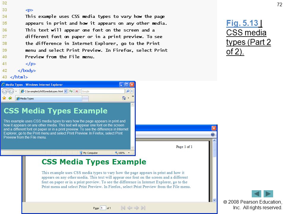Image resolution: width=285 pixels, height=214 pixels.
Task: Open the search options dropdown arrow
Action: [132, 91]
